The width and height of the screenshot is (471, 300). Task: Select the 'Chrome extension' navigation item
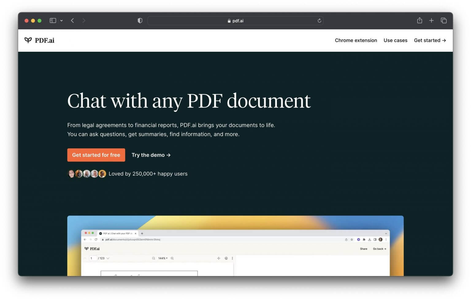[x=356, y=40]
